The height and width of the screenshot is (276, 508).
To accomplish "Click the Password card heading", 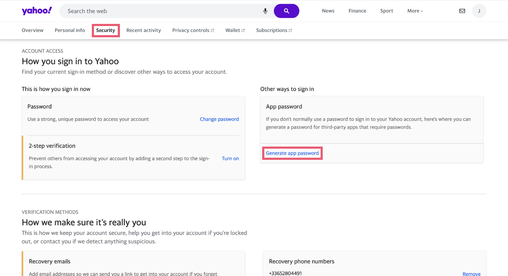I will point(39,106).
